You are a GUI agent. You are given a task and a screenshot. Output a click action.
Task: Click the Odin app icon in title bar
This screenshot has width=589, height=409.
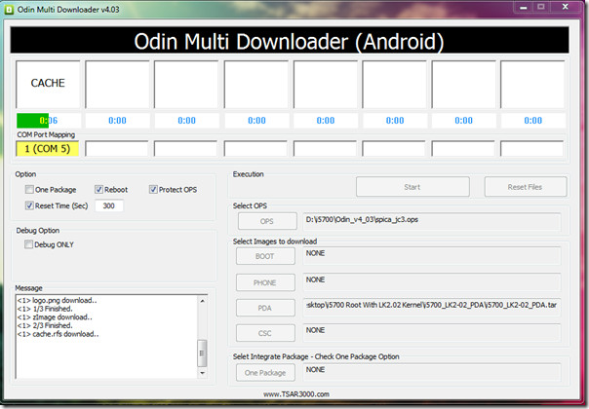point(9,10)
